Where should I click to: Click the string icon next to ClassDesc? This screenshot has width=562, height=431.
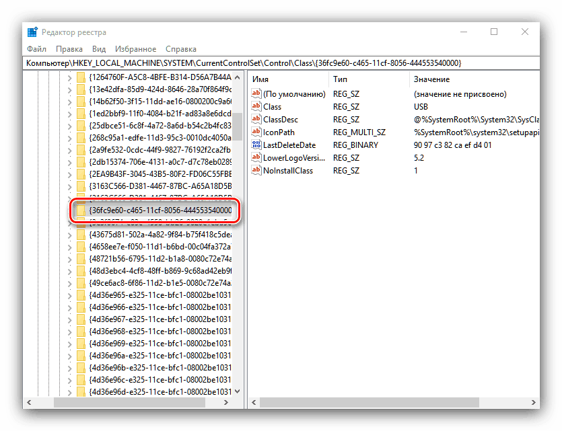tap(256, 119)
